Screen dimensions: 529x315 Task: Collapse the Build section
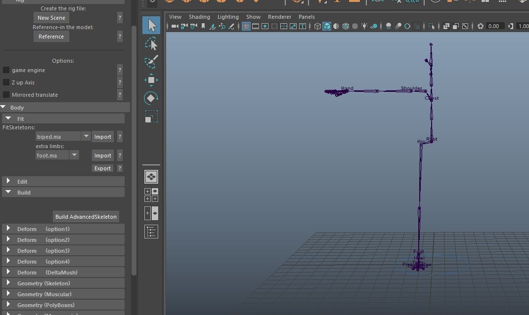8,192
